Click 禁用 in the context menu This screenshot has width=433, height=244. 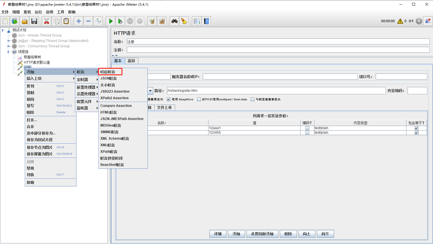(50, 168)
